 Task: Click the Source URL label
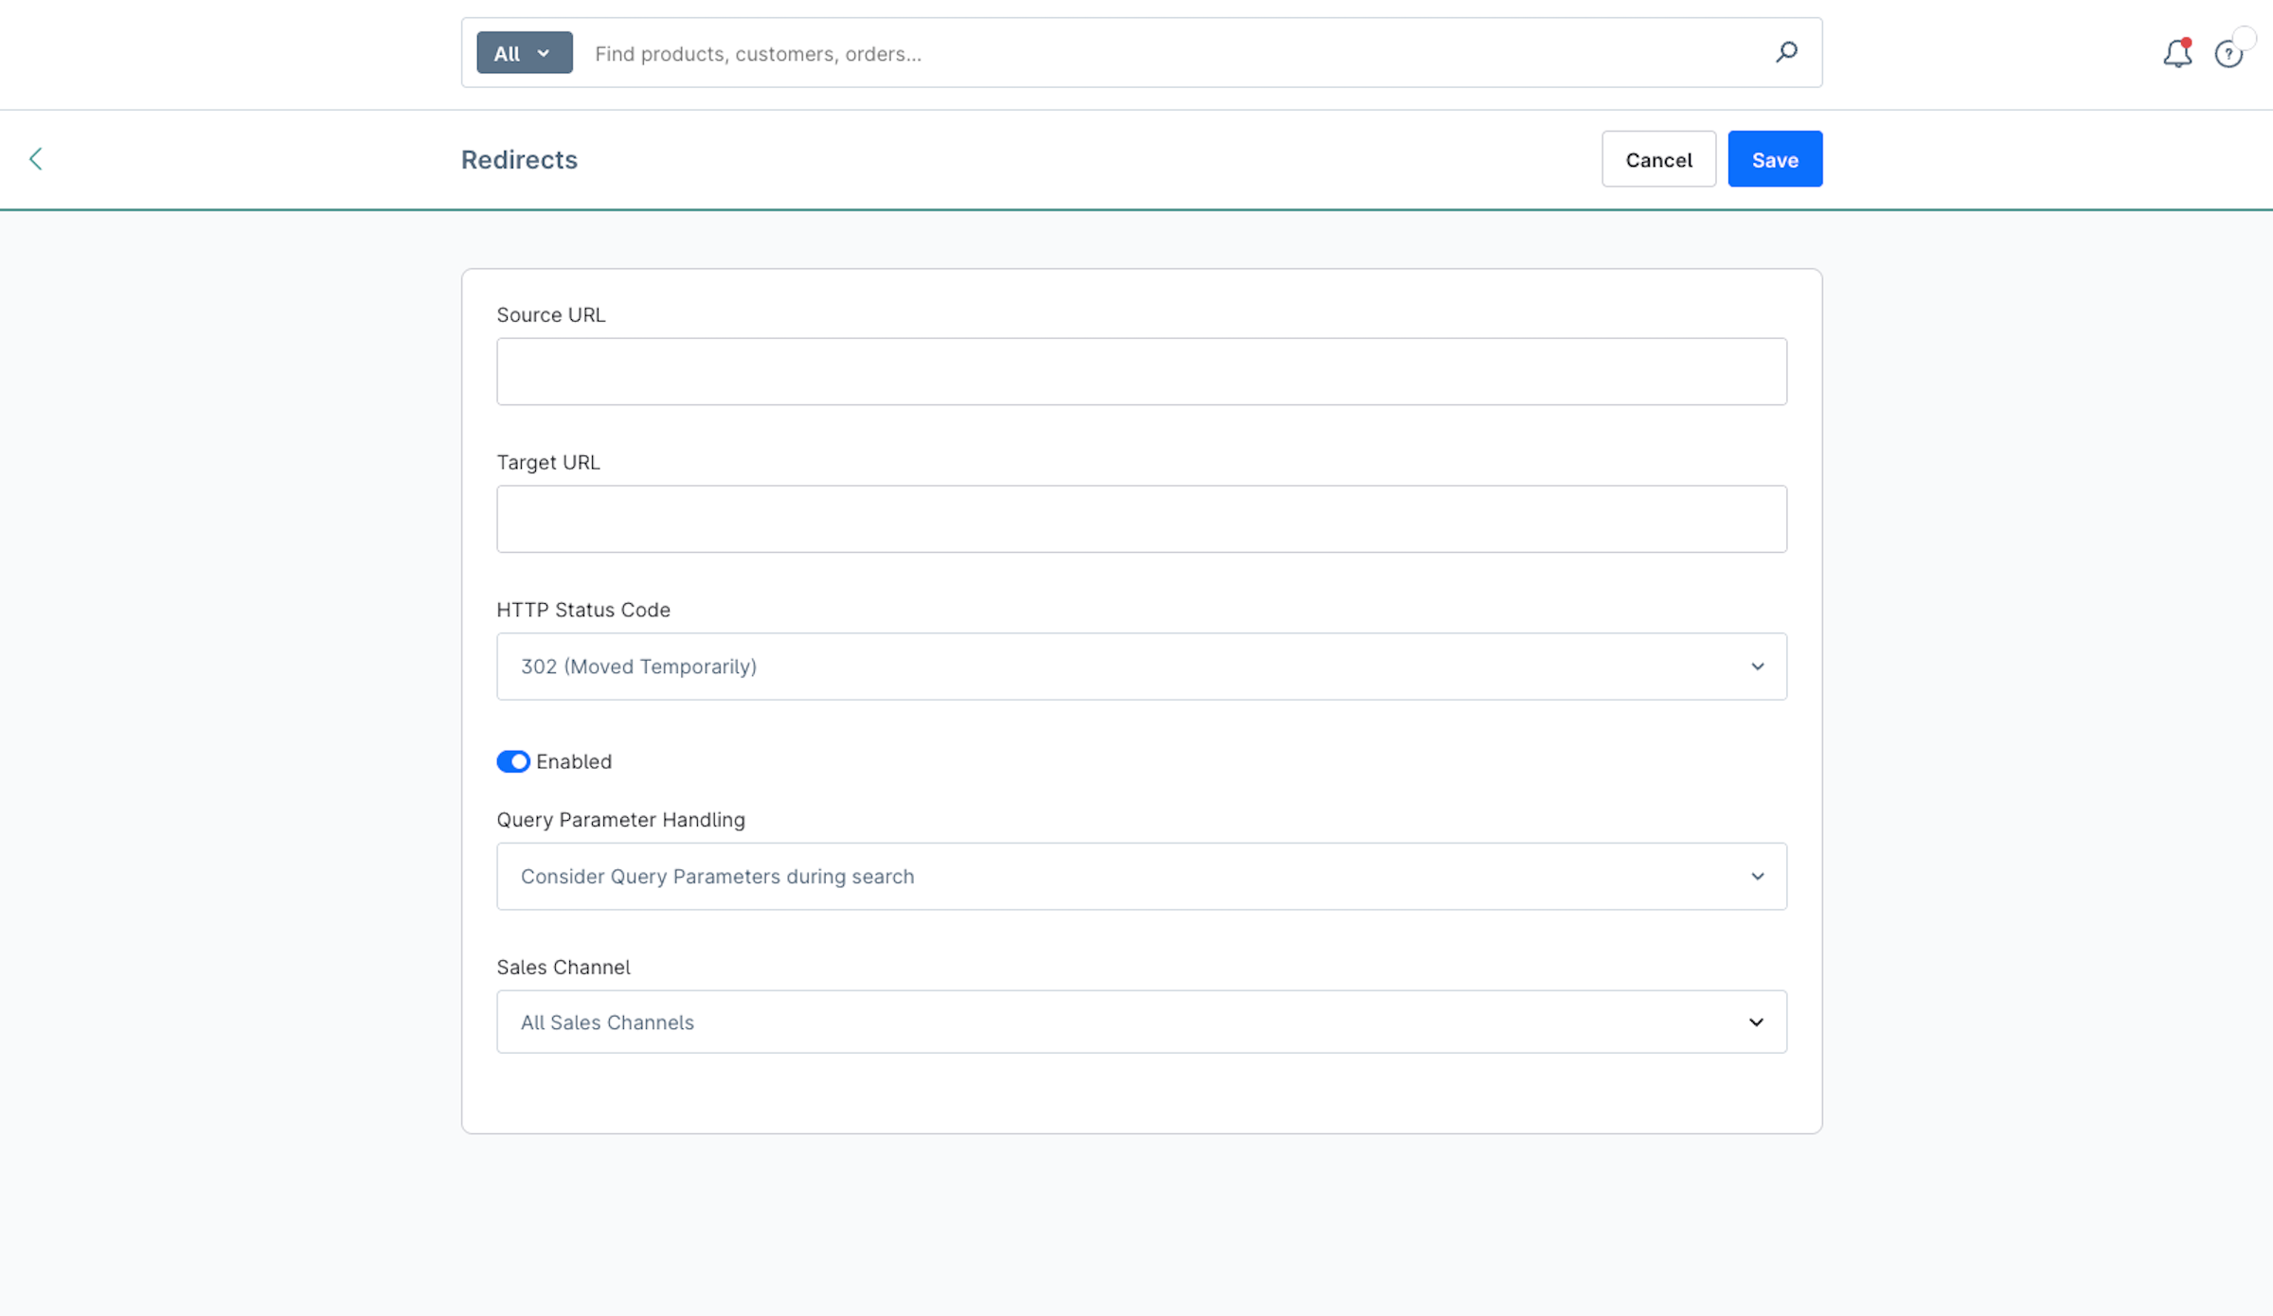[551, 314]
